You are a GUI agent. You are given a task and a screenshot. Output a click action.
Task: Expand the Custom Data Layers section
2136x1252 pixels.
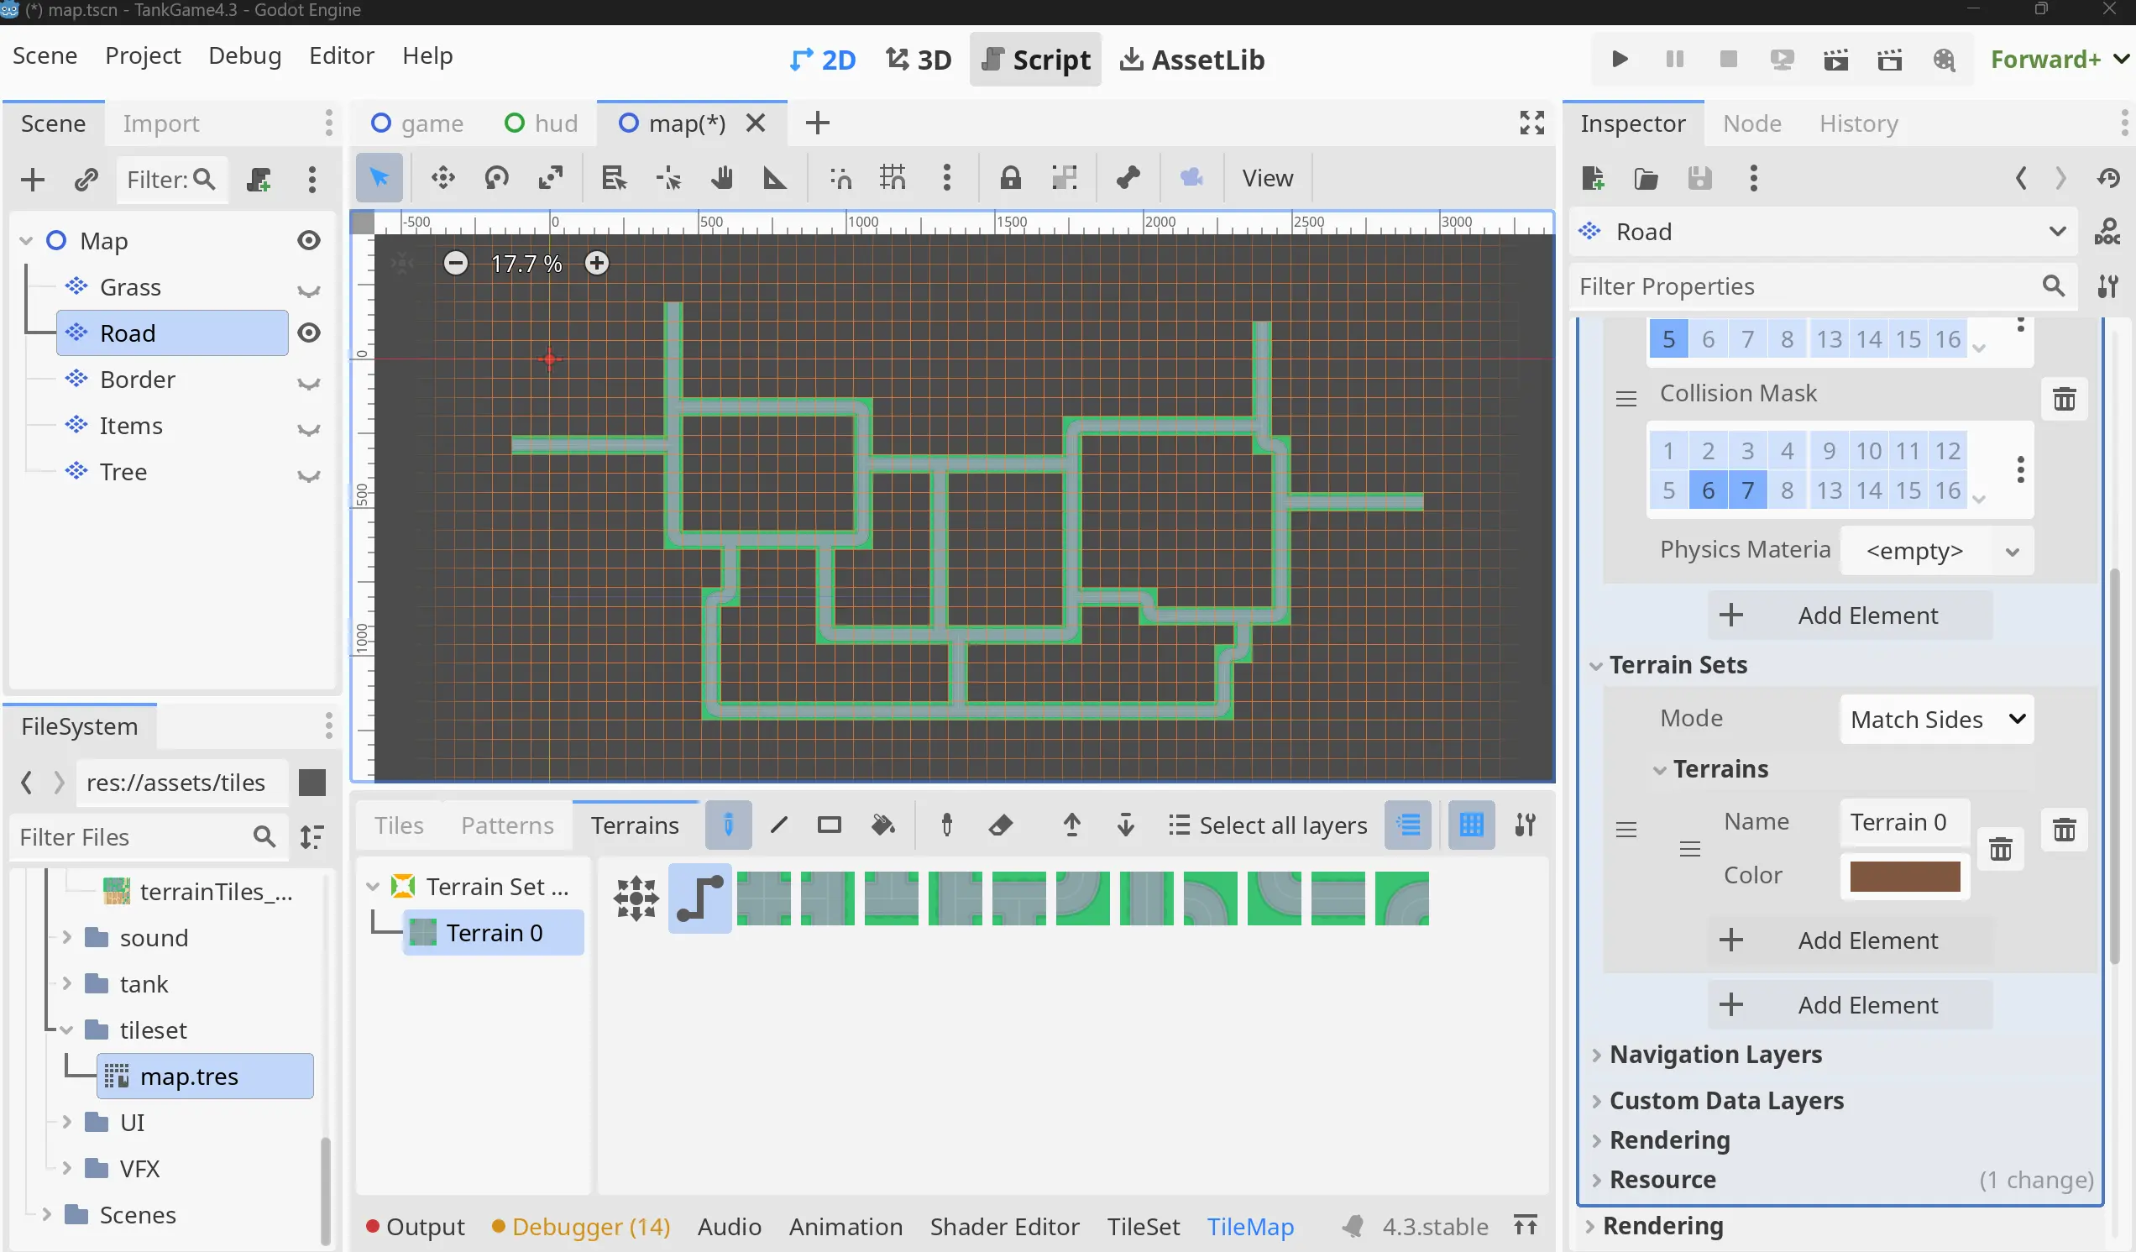pos(1596,1101)
